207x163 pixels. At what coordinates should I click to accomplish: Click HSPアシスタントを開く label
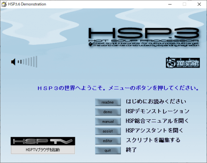click(x=154, y=130)
